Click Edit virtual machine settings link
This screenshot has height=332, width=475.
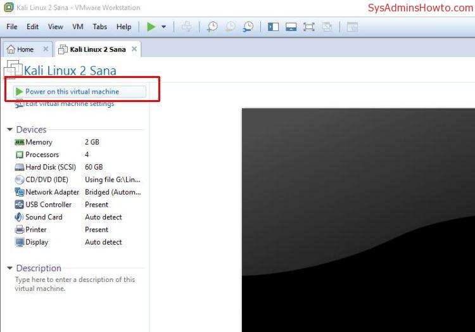point(70,104)
